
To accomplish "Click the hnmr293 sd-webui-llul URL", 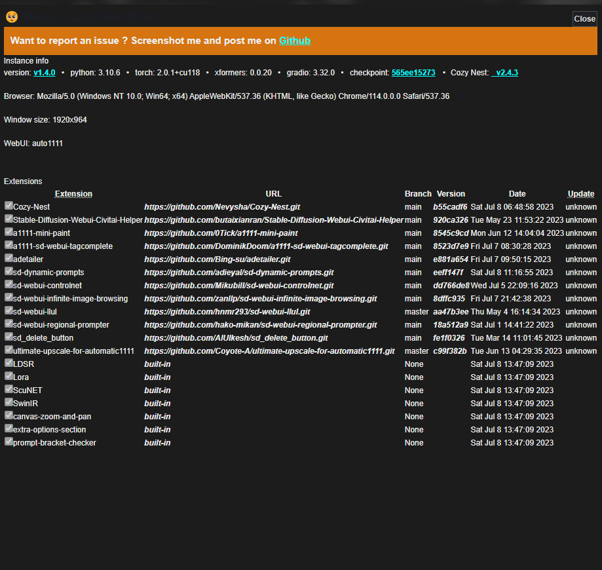I will pyautogui.click(x=227, y=311).
